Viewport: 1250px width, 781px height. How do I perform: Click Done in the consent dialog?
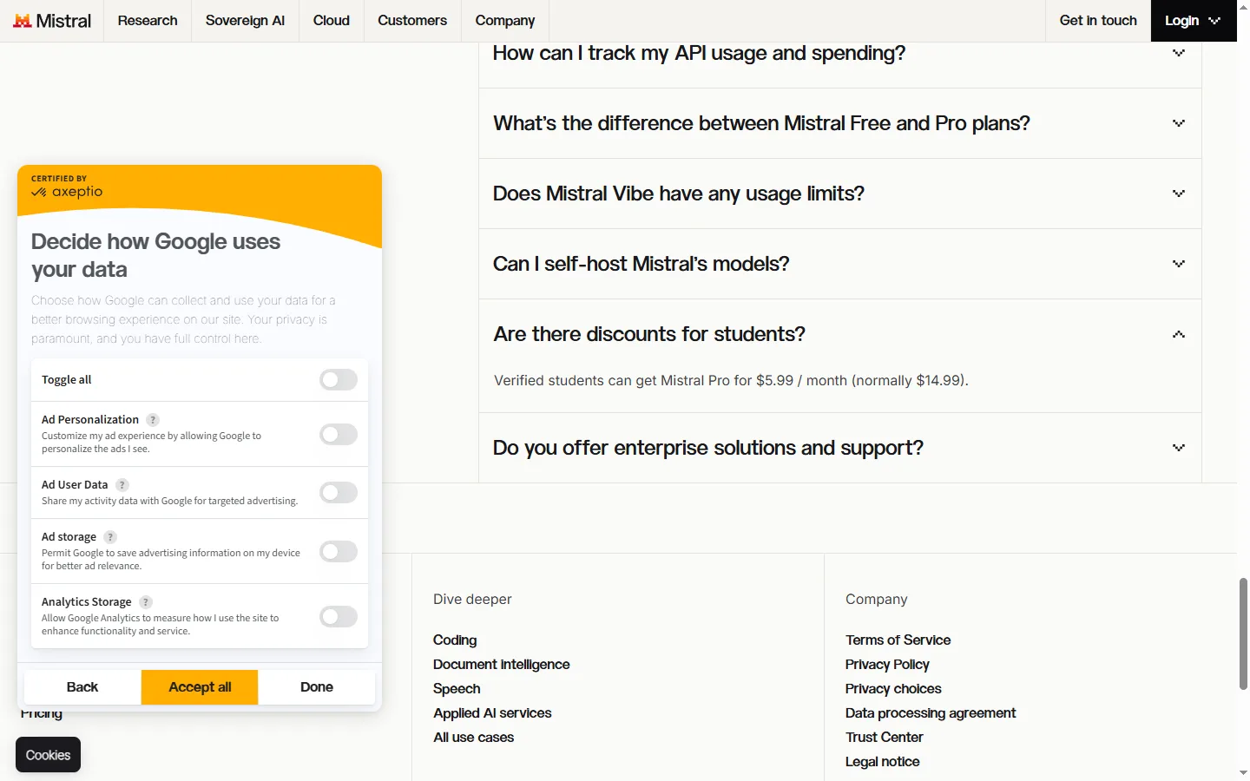317,687
